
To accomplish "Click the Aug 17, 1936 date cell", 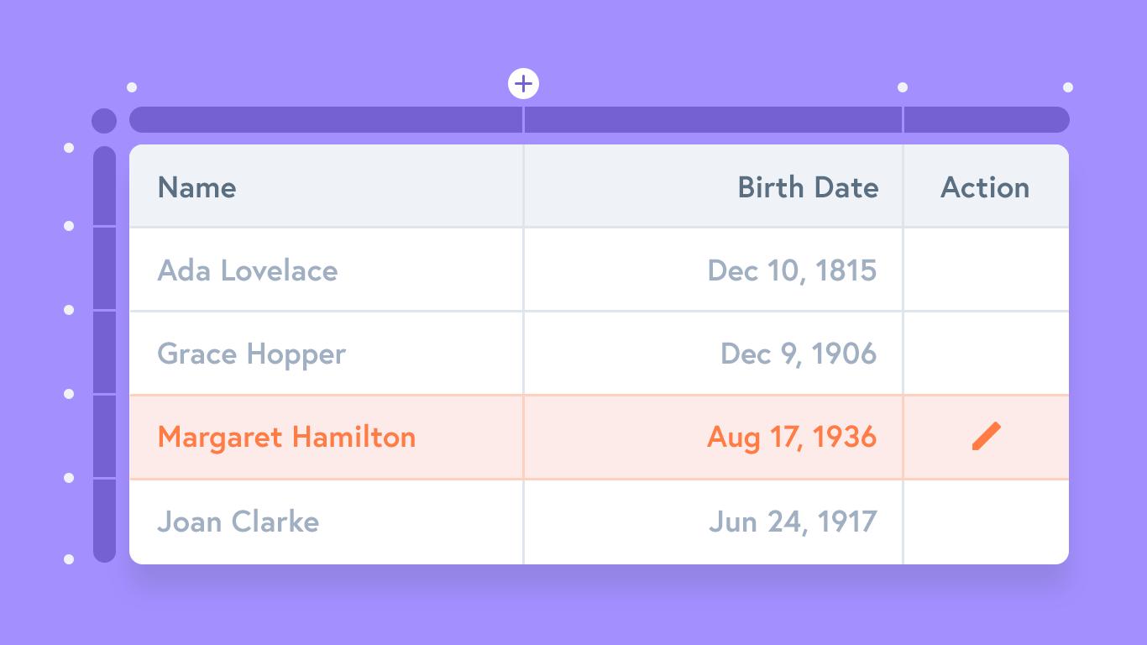I will [x=792, y=437].
